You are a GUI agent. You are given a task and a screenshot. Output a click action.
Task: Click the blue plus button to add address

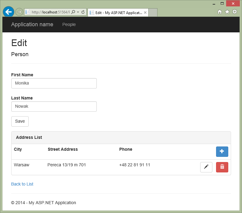coord(222,152)
